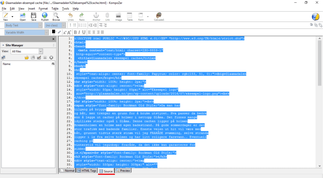
Task: Open the Form button dropdown arrow
Action: [x=148, y=17]
